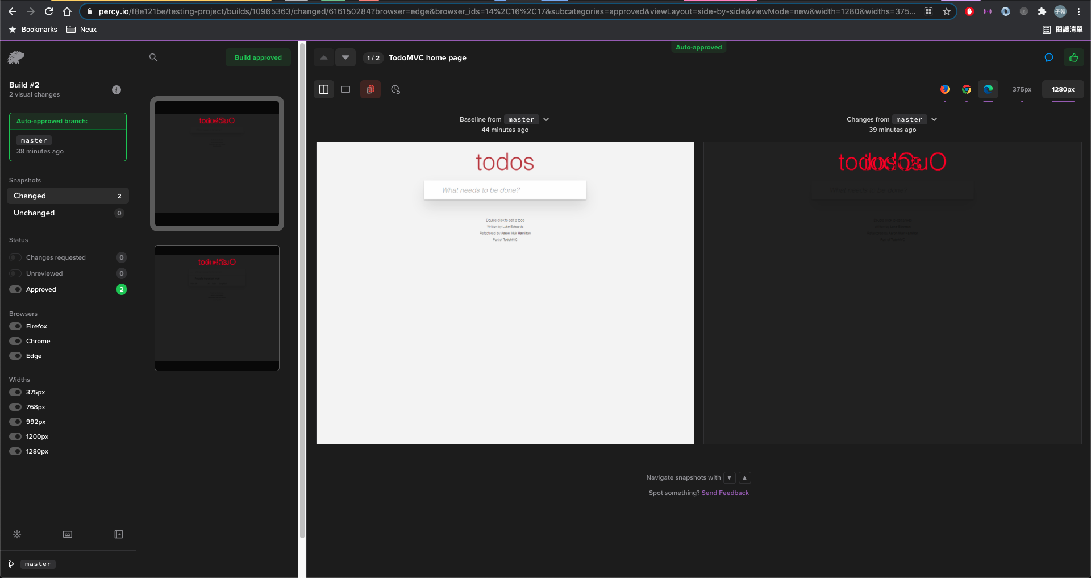This screenshot has width=1091, height=578.
Task: Open the snapshot search magnifier
Action: 153,57
